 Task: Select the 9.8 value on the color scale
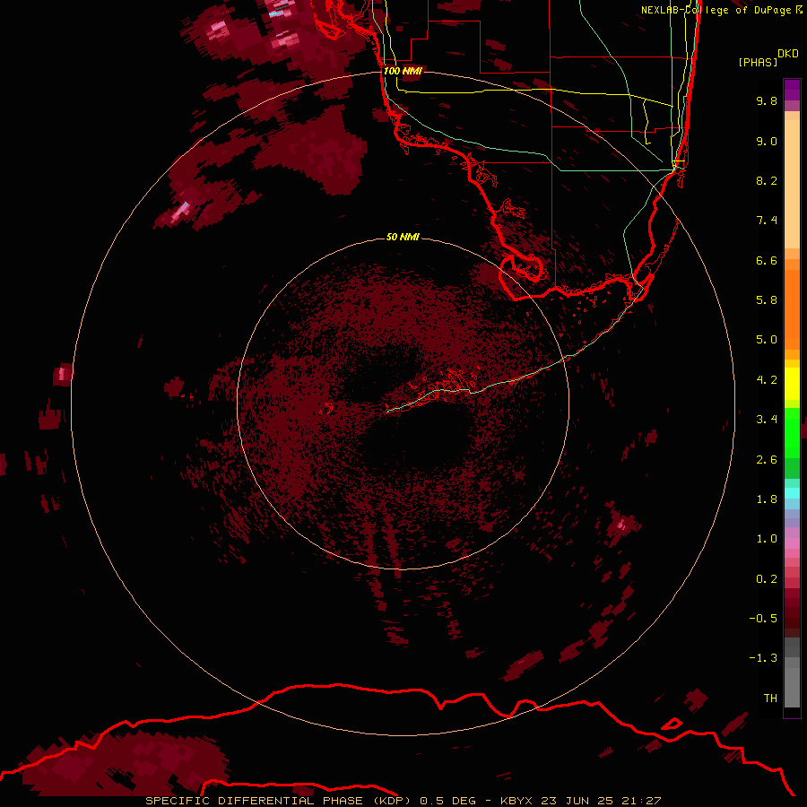[x=767, y=100]
